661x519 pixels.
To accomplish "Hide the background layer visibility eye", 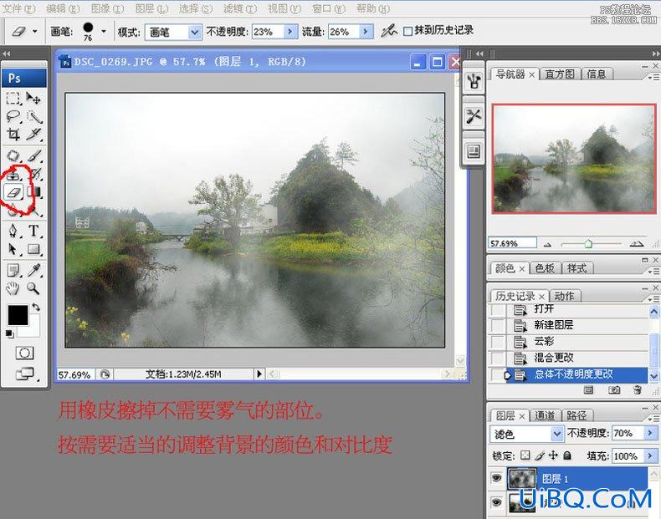I will click(x=497, y=502).
